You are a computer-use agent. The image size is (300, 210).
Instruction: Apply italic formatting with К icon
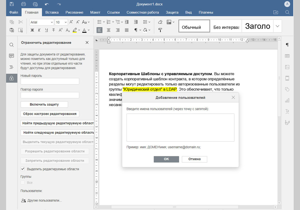click(39, 30)
